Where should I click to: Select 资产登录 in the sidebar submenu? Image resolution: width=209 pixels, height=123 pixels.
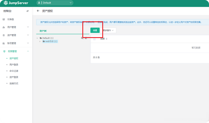coord(14,77)
